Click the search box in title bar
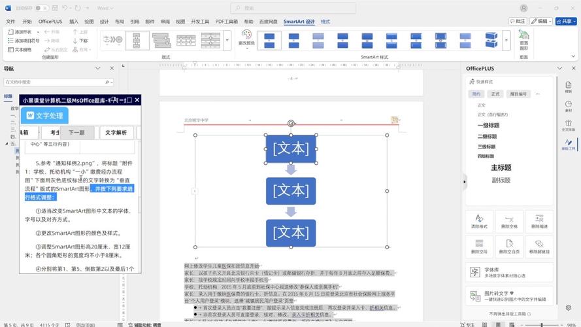 293,8
